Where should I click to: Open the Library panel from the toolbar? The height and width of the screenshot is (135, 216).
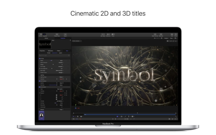click(41, 34)
